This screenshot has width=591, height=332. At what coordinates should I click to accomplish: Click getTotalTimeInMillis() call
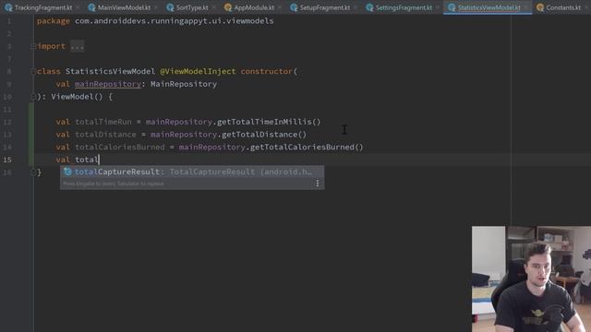coord(269,122)
